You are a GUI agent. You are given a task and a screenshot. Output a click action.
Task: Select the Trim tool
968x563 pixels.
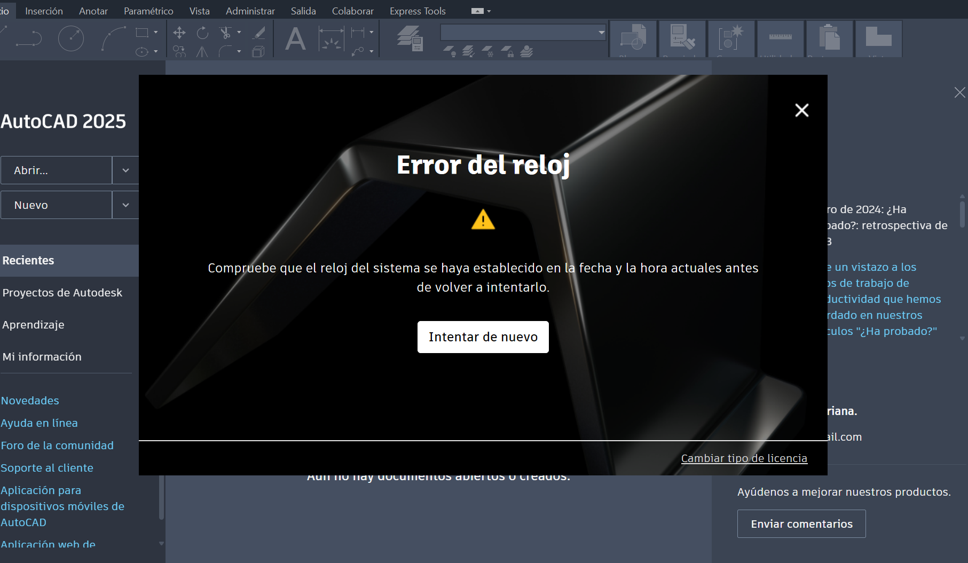click(x=226, y=33)
